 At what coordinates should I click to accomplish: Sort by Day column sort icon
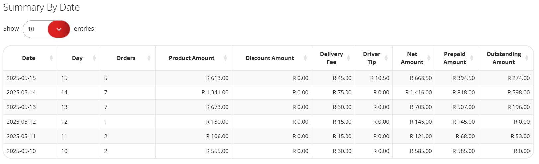[x=94, y=58]
